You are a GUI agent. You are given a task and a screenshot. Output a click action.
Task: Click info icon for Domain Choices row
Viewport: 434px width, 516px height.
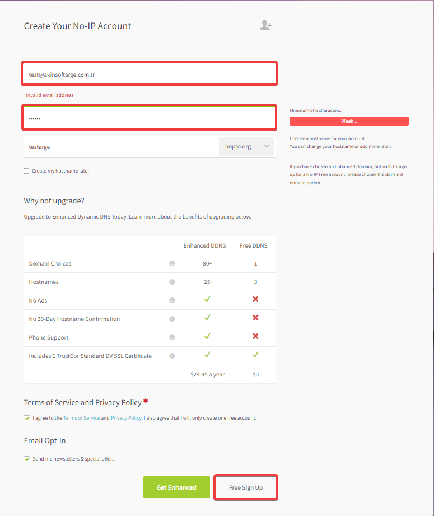(172, 263)
